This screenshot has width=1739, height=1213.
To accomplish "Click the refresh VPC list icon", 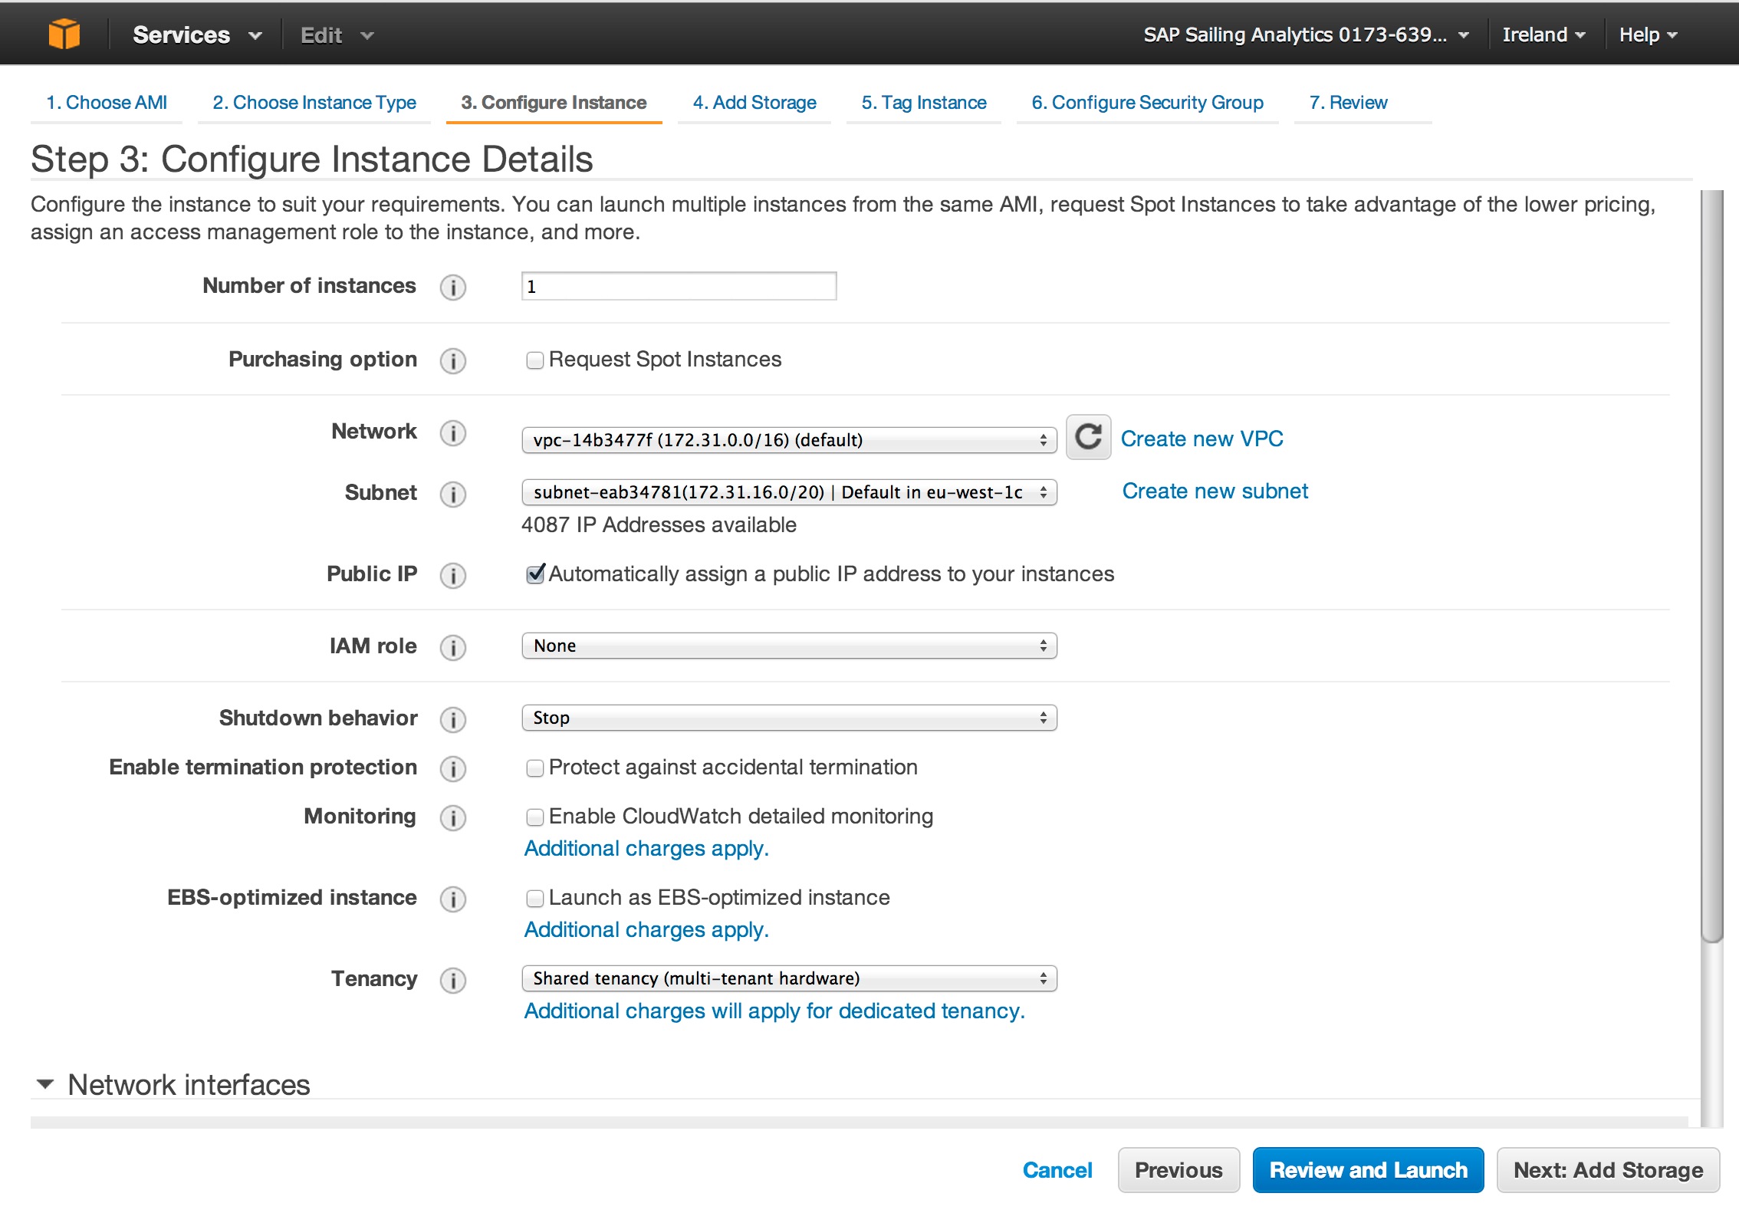I will pos(1087,438).
